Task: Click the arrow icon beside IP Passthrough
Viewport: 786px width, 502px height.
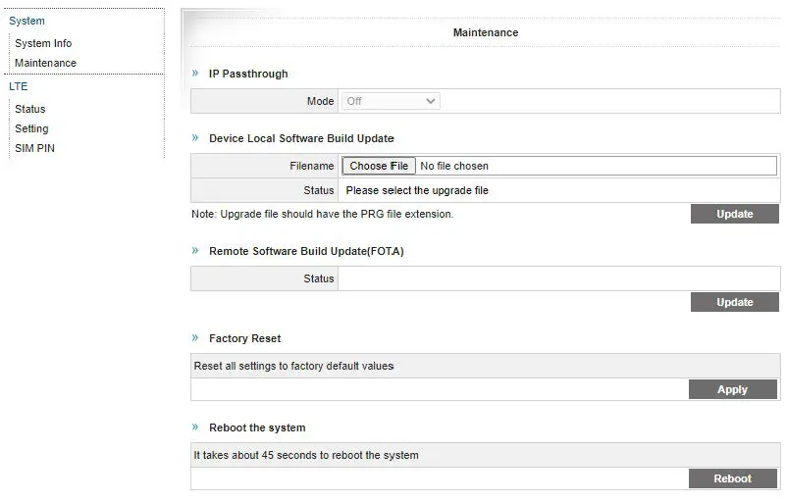Action: (195, 74)
